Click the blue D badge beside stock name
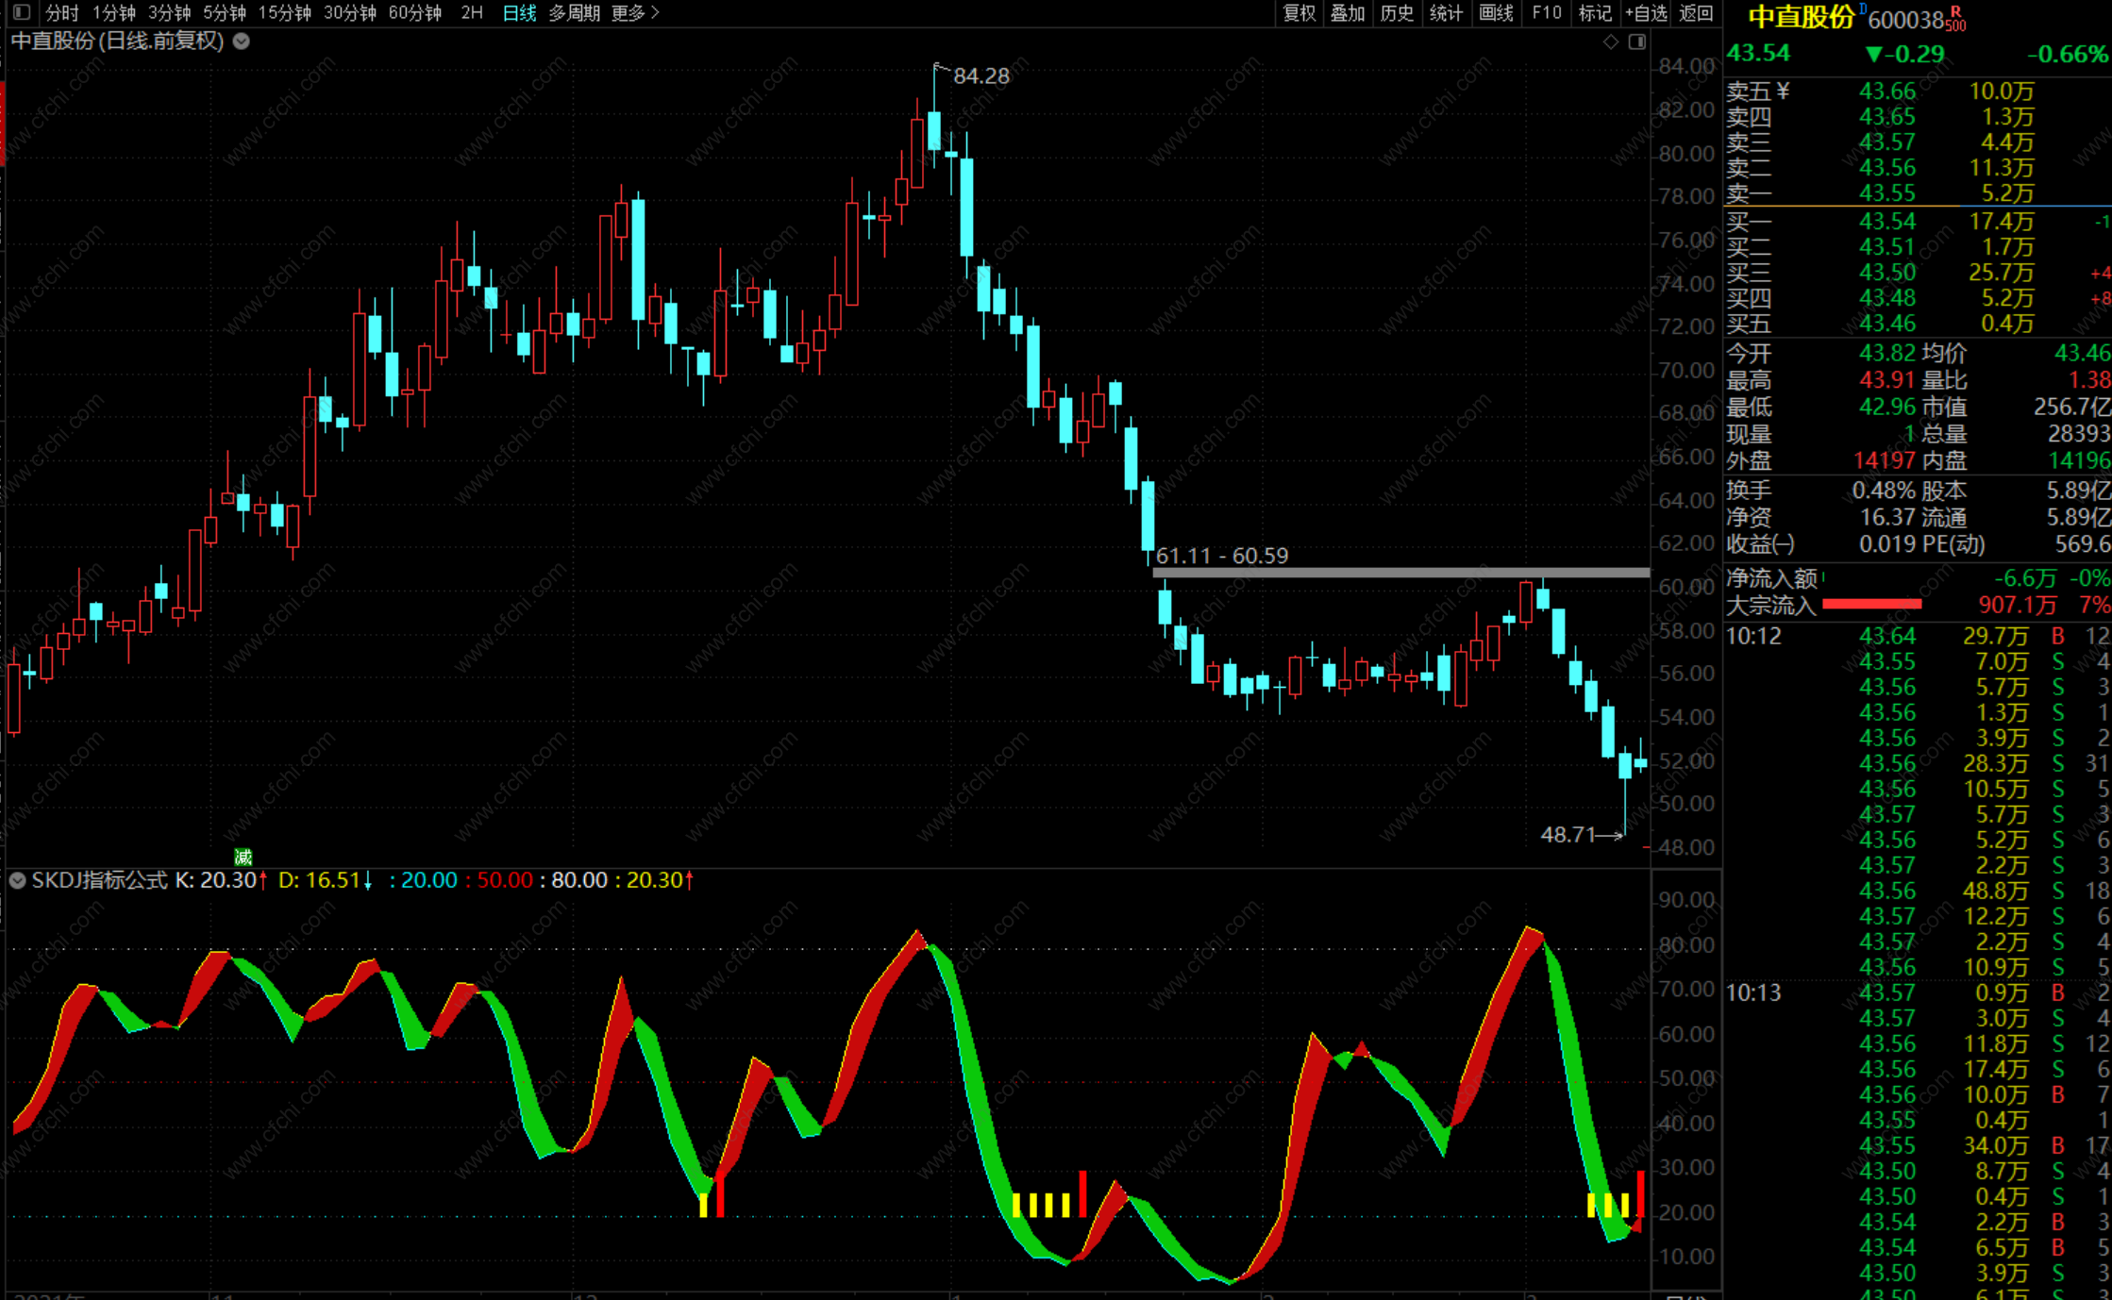 (x=1863, y=8)
